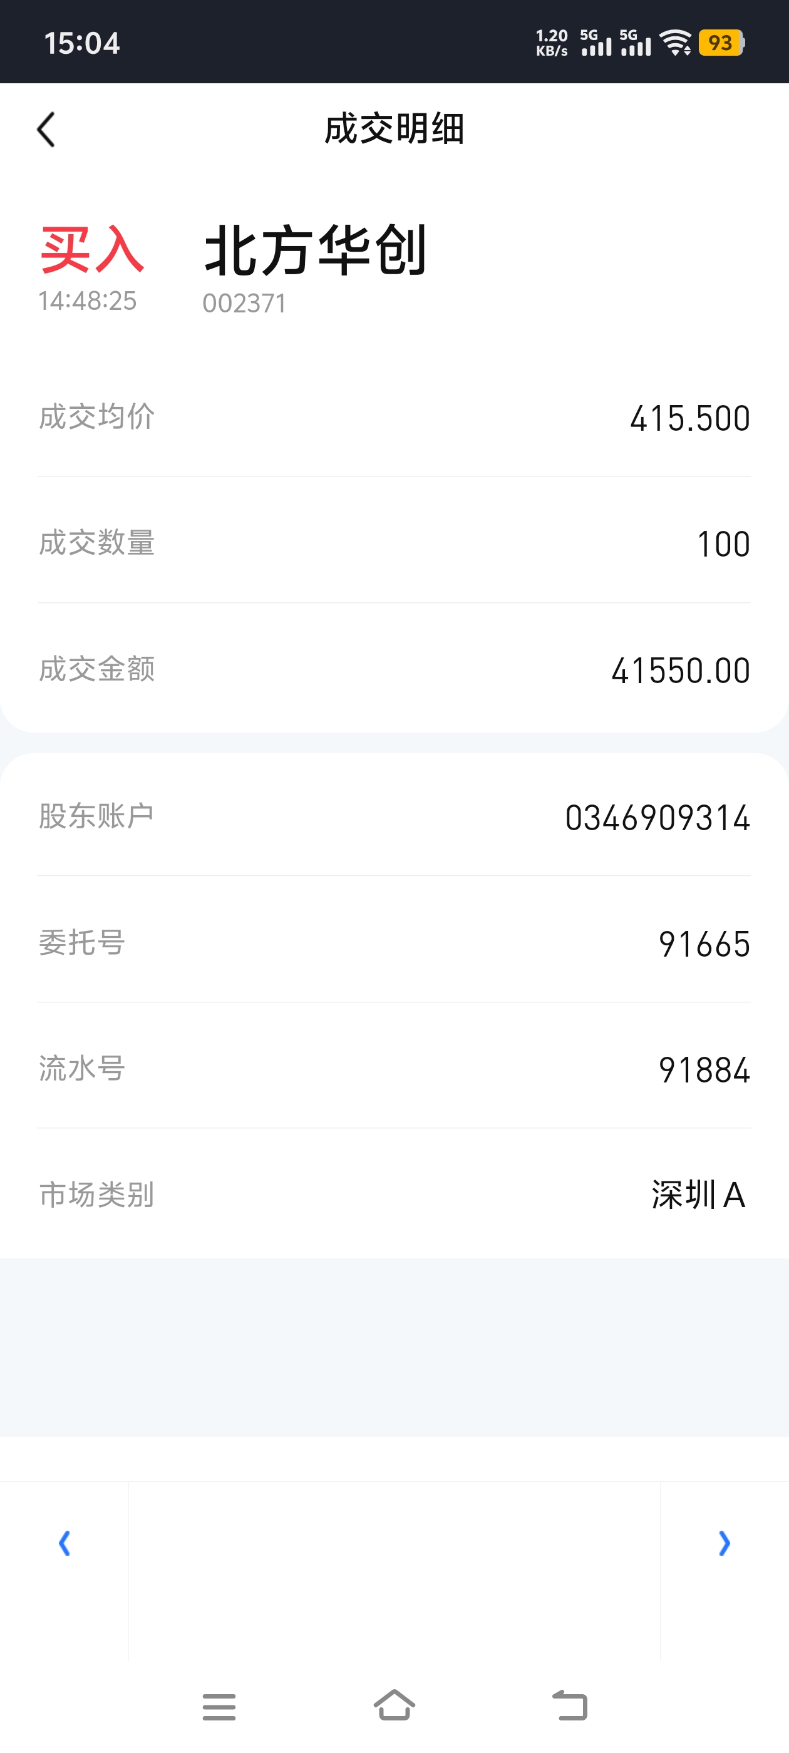
Task: Tap the Android back navigation icon
Action: click(569, 1705)
